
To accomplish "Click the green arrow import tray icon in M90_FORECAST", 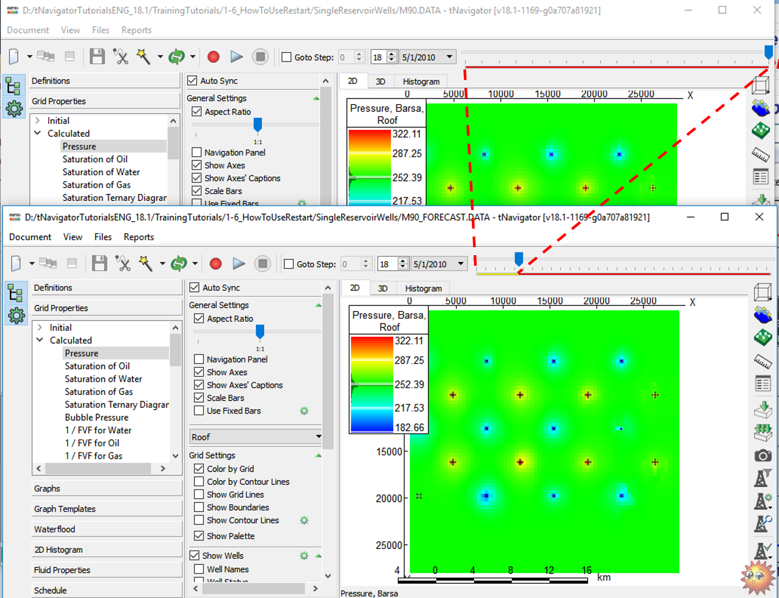I will point(763,409).
